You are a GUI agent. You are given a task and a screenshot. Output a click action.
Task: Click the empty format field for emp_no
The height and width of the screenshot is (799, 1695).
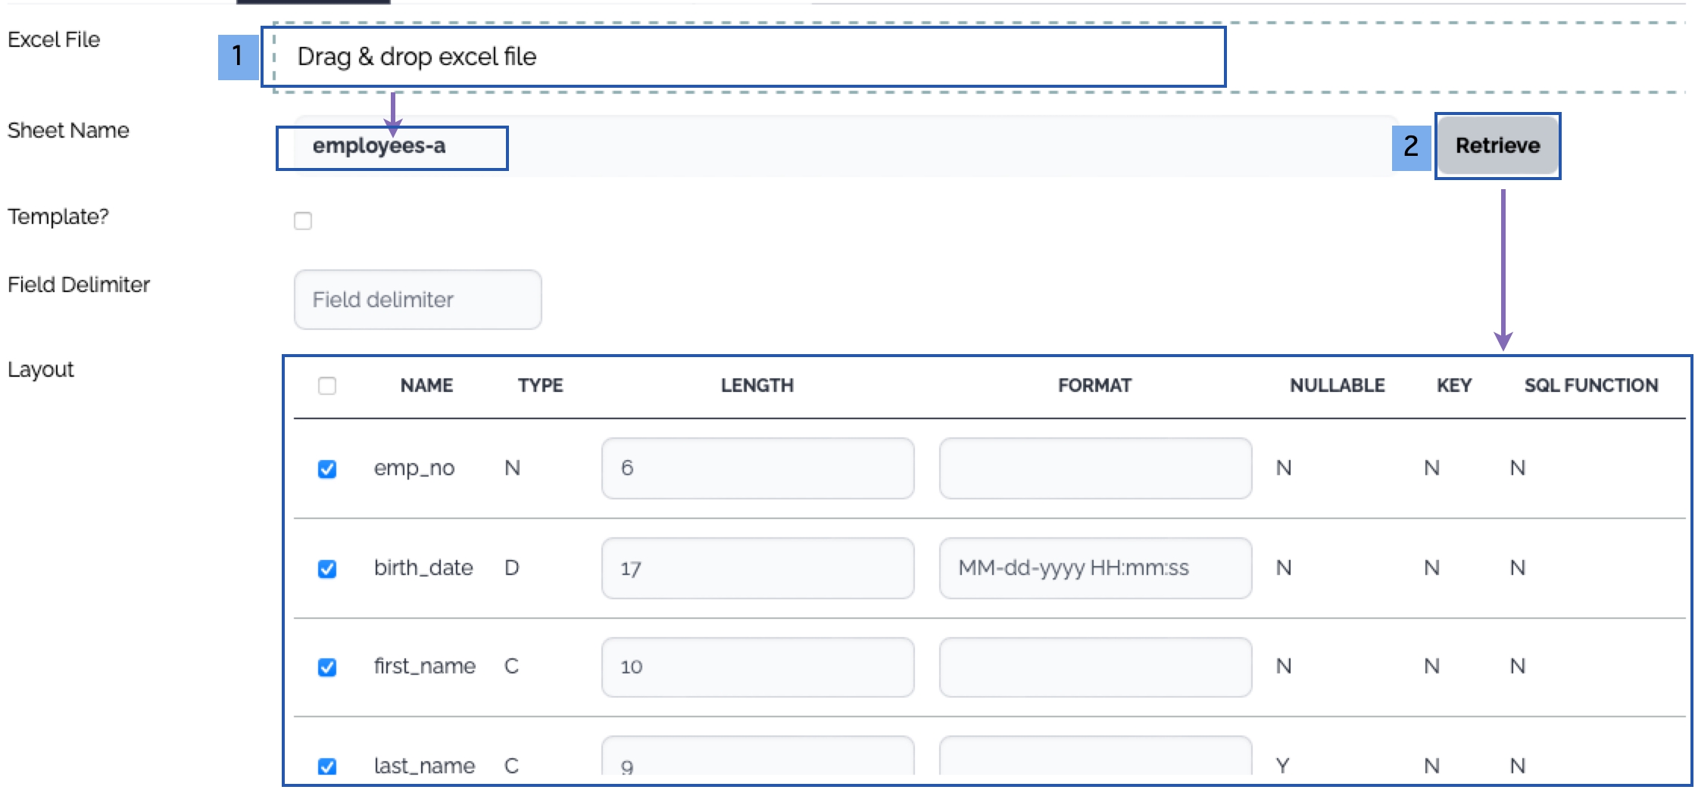pyautogui.click(x=1095, y=468)
